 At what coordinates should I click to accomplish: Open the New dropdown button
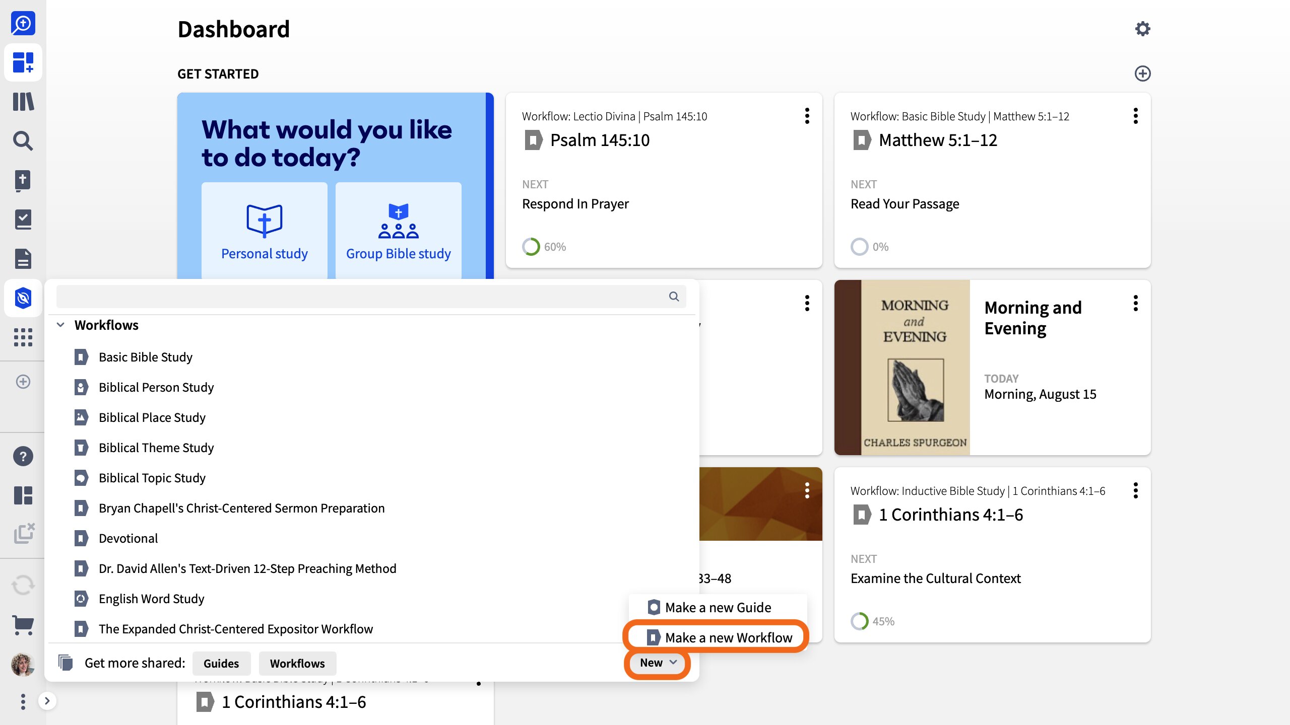click(658, 663)
